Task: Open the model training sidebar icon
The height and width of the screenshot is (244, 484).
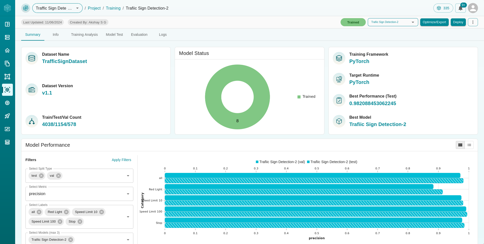Action: tap(7, 90)
